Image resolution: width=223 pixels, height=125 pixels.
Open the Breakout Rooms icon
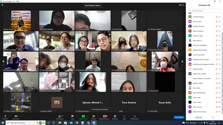104,116
